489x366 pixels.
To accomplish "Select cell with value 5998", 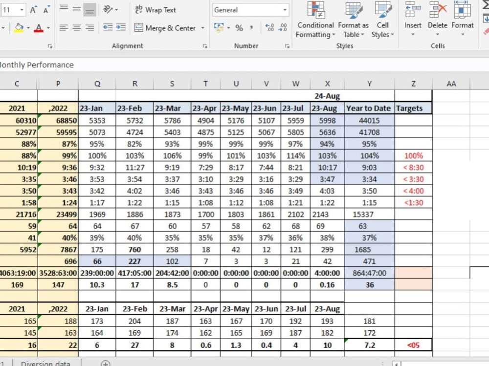I will click(x=327, y=120).
